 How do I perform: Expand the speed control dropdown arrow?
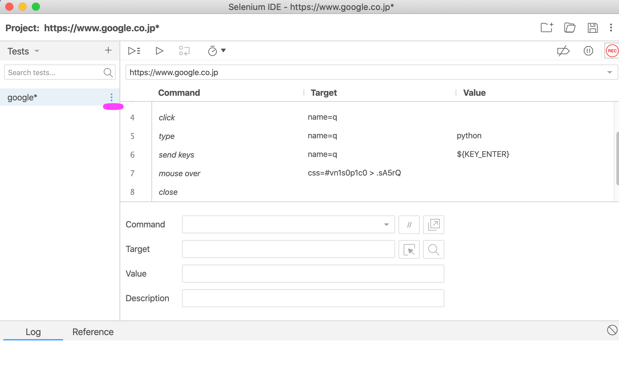pos(223,51)
